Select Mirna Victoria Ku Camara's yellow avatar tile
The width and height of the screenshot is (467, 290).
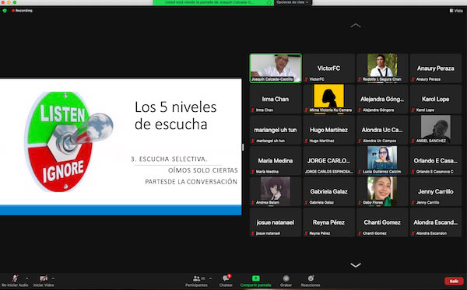point(328,99)
